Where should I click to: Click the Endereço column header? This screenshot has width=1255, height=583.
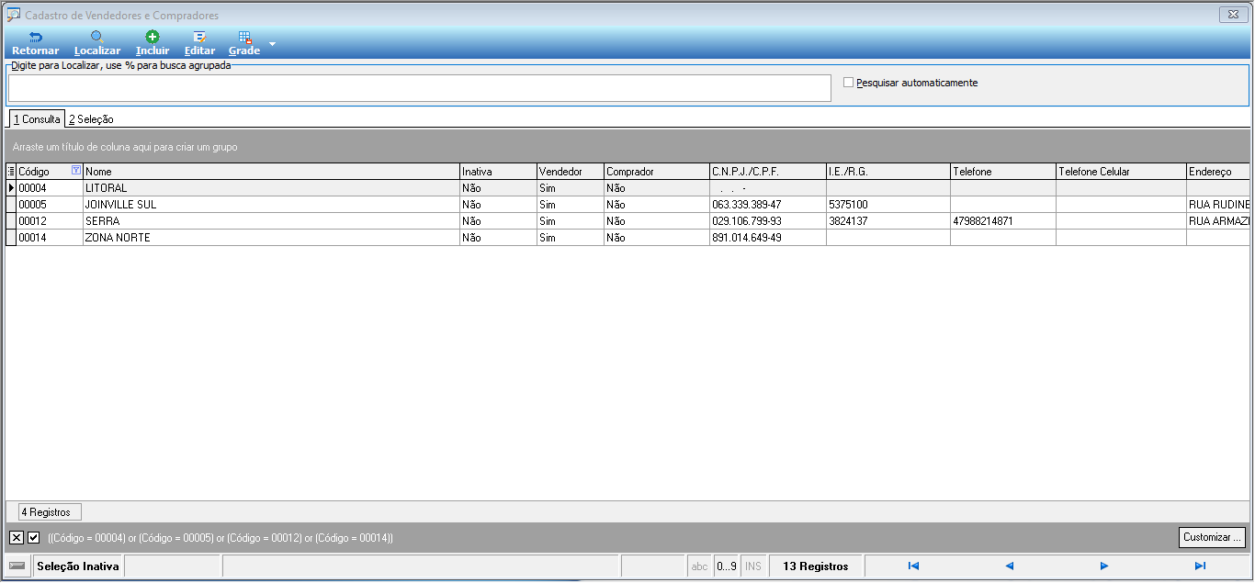point(1217,172)
